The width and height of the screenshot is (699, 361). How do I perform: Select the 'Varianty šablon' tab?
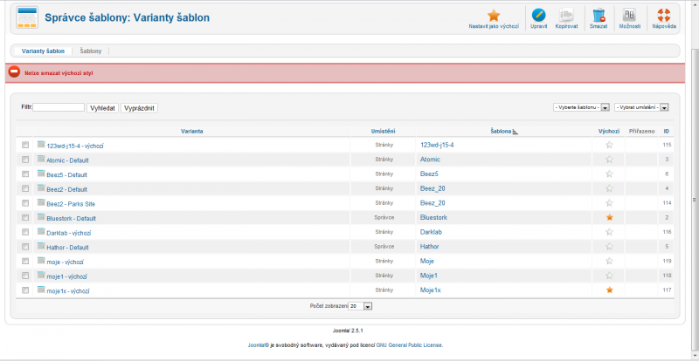pos(43,51)
